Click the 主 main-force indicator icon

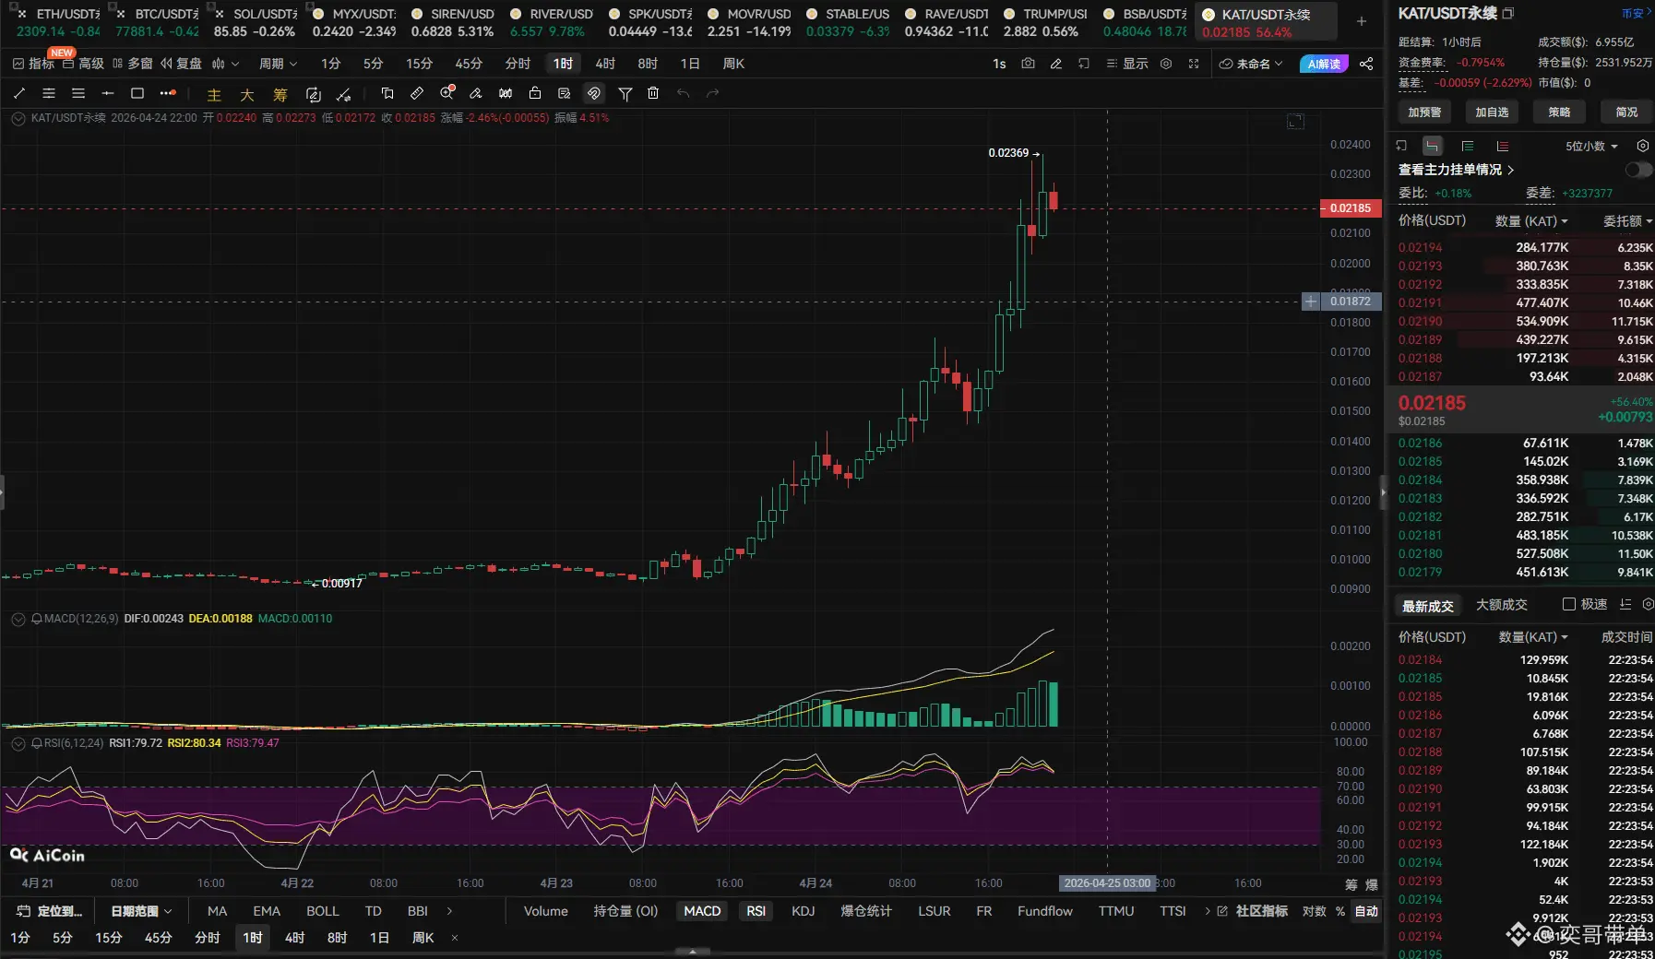pos(214,94)
